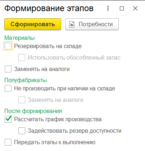The width and height of the screenshot is (145, 151).
Task: Click the Формирование этапов window title
Action: (x=49, y=9)
